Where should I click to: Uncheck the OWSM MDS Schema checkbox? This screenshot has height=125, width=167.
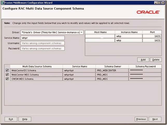7,79
